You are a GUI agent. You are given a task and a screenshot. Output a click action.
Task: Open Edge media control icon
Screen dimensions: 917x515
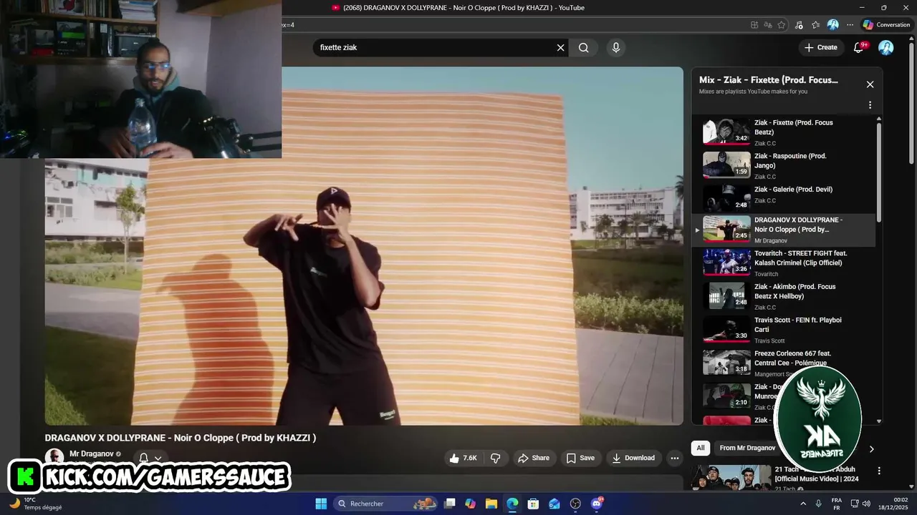coord(798,25)
